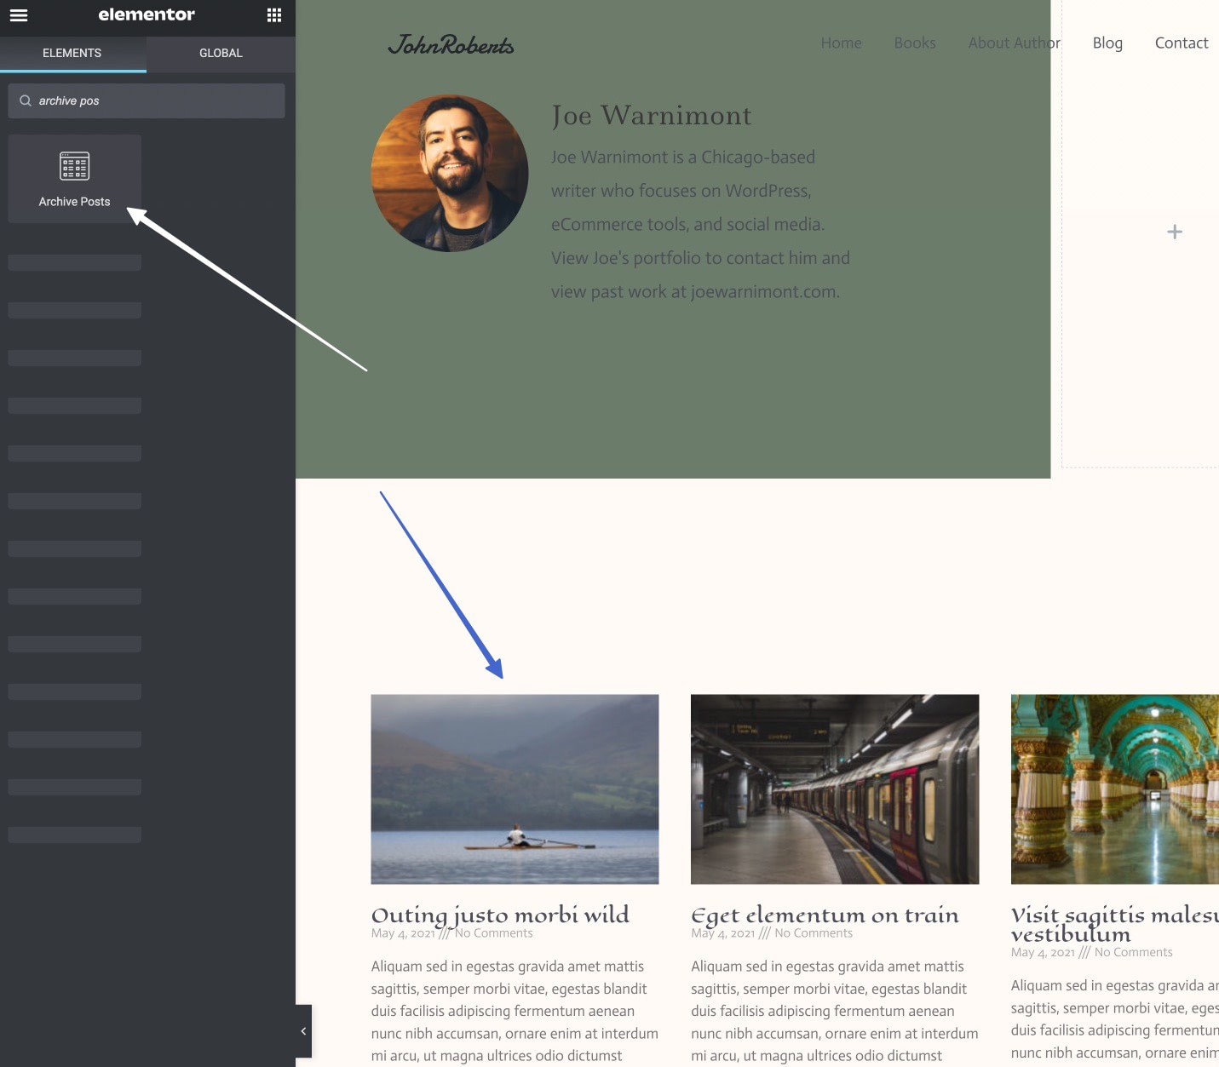This screenshot has height=1067, width=1219.
Task: Open the JohnRoberts site logo
Action: tap(451, 45)
